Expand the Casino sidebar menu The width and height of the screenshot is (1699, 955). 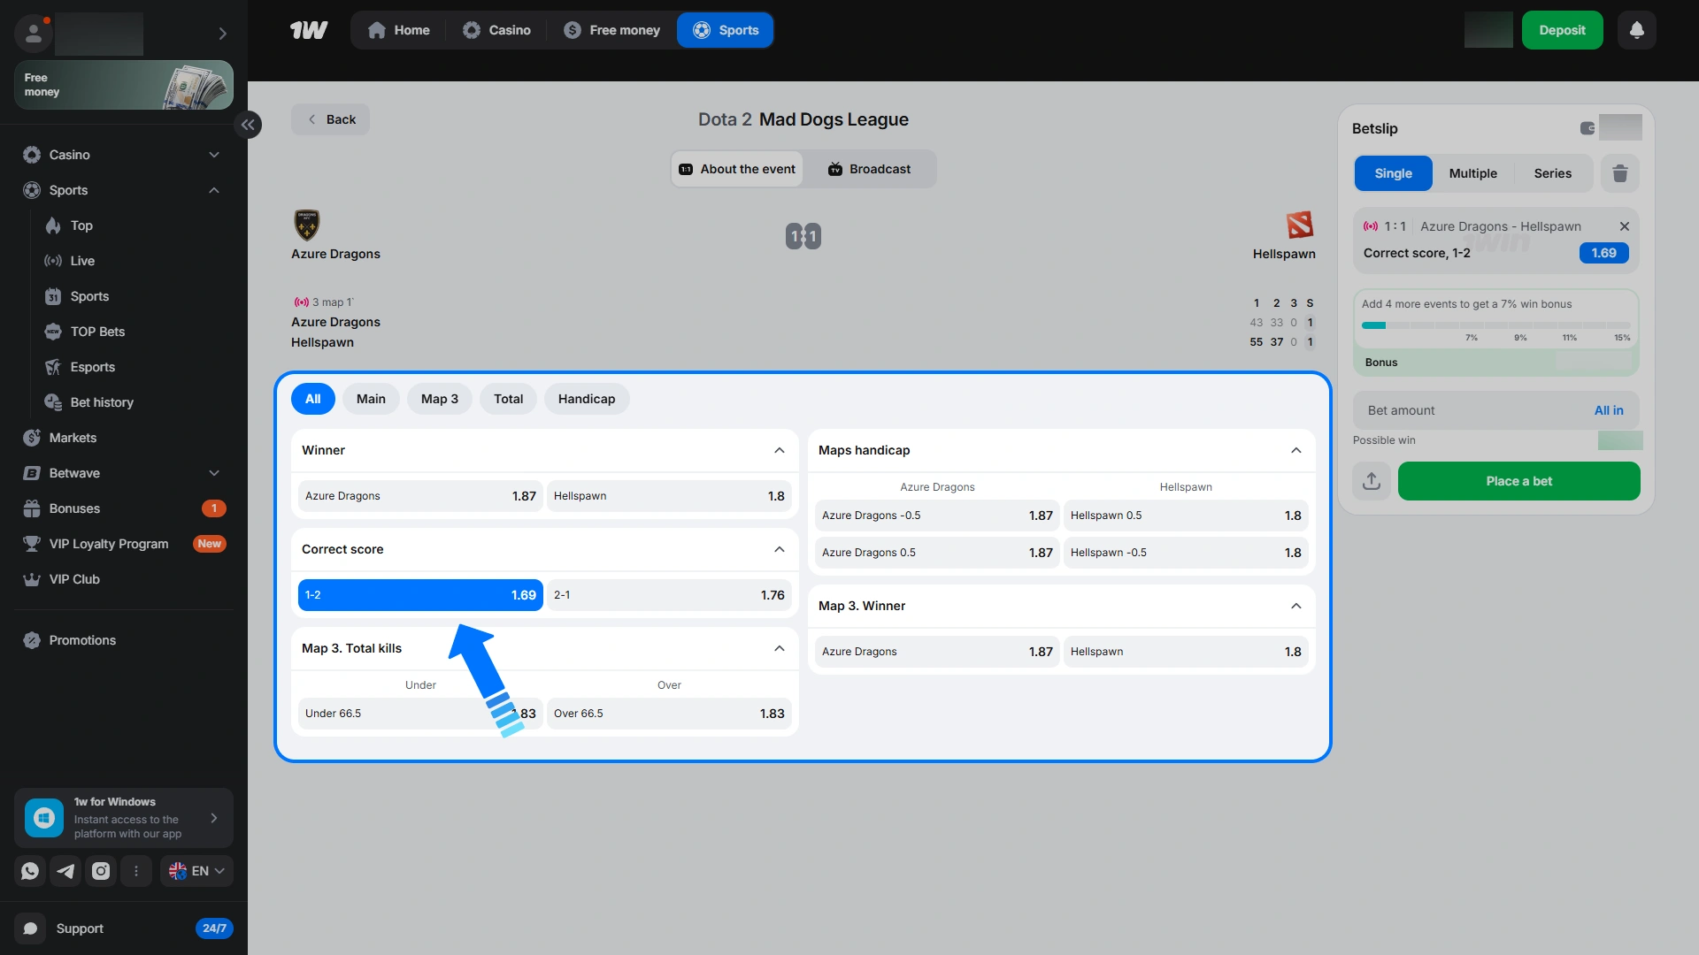click(214, 155)
